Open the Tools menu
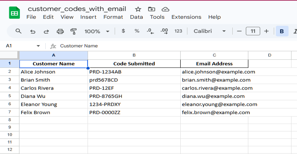 point(157,17)
